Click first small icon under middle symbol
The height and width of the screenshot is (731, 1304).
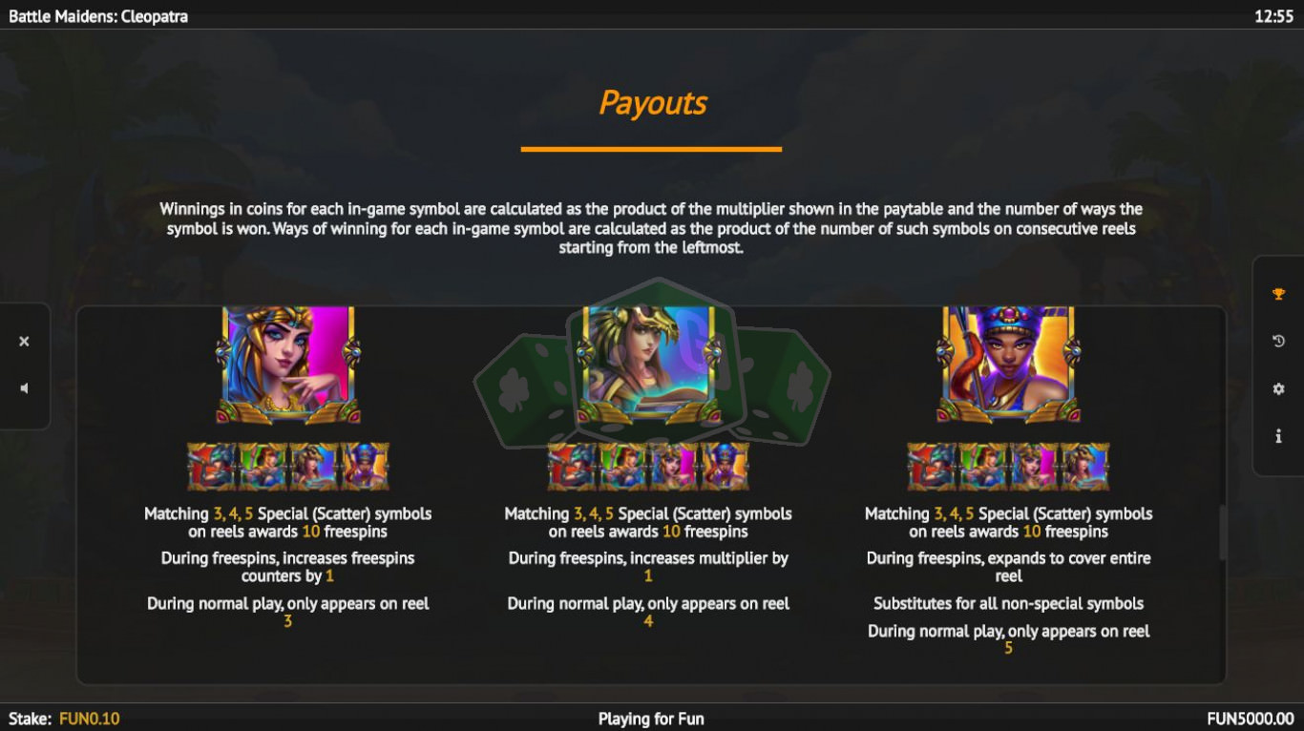pyautogui.click(x=572, y=467)
